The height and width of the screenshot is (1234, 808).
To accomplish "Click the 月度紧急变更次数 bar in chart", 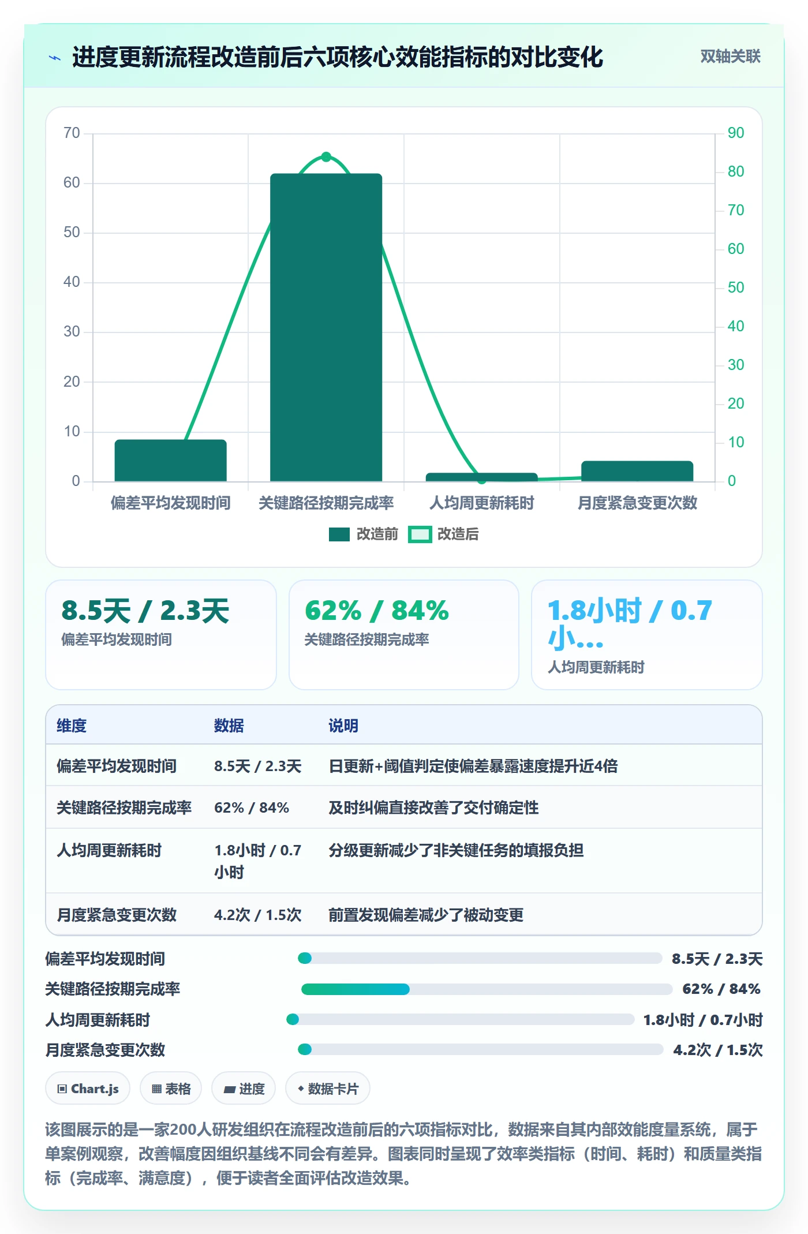I will 637,471.
